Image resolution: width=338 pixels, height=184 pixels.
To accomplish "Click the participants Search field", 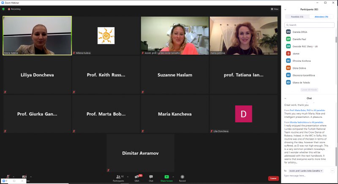I will pos(309,25).
